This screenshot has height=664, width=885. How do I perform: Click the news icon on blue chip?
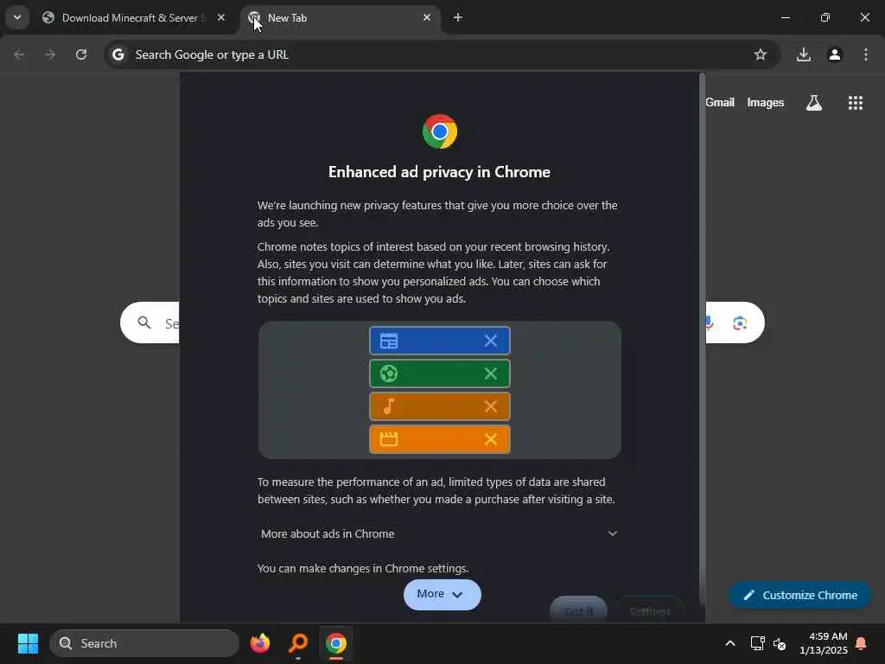pos(389,341)
